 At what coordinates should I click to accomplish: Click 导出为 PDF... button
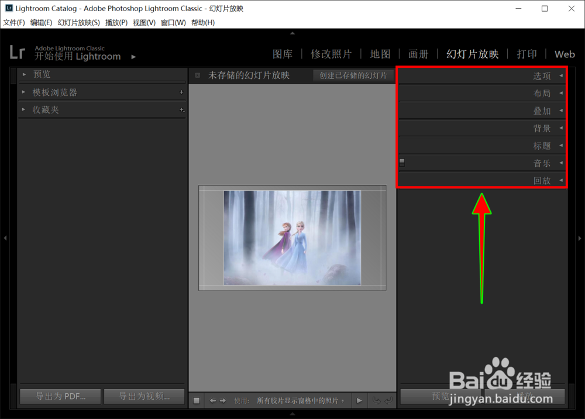tap(60, 396)
